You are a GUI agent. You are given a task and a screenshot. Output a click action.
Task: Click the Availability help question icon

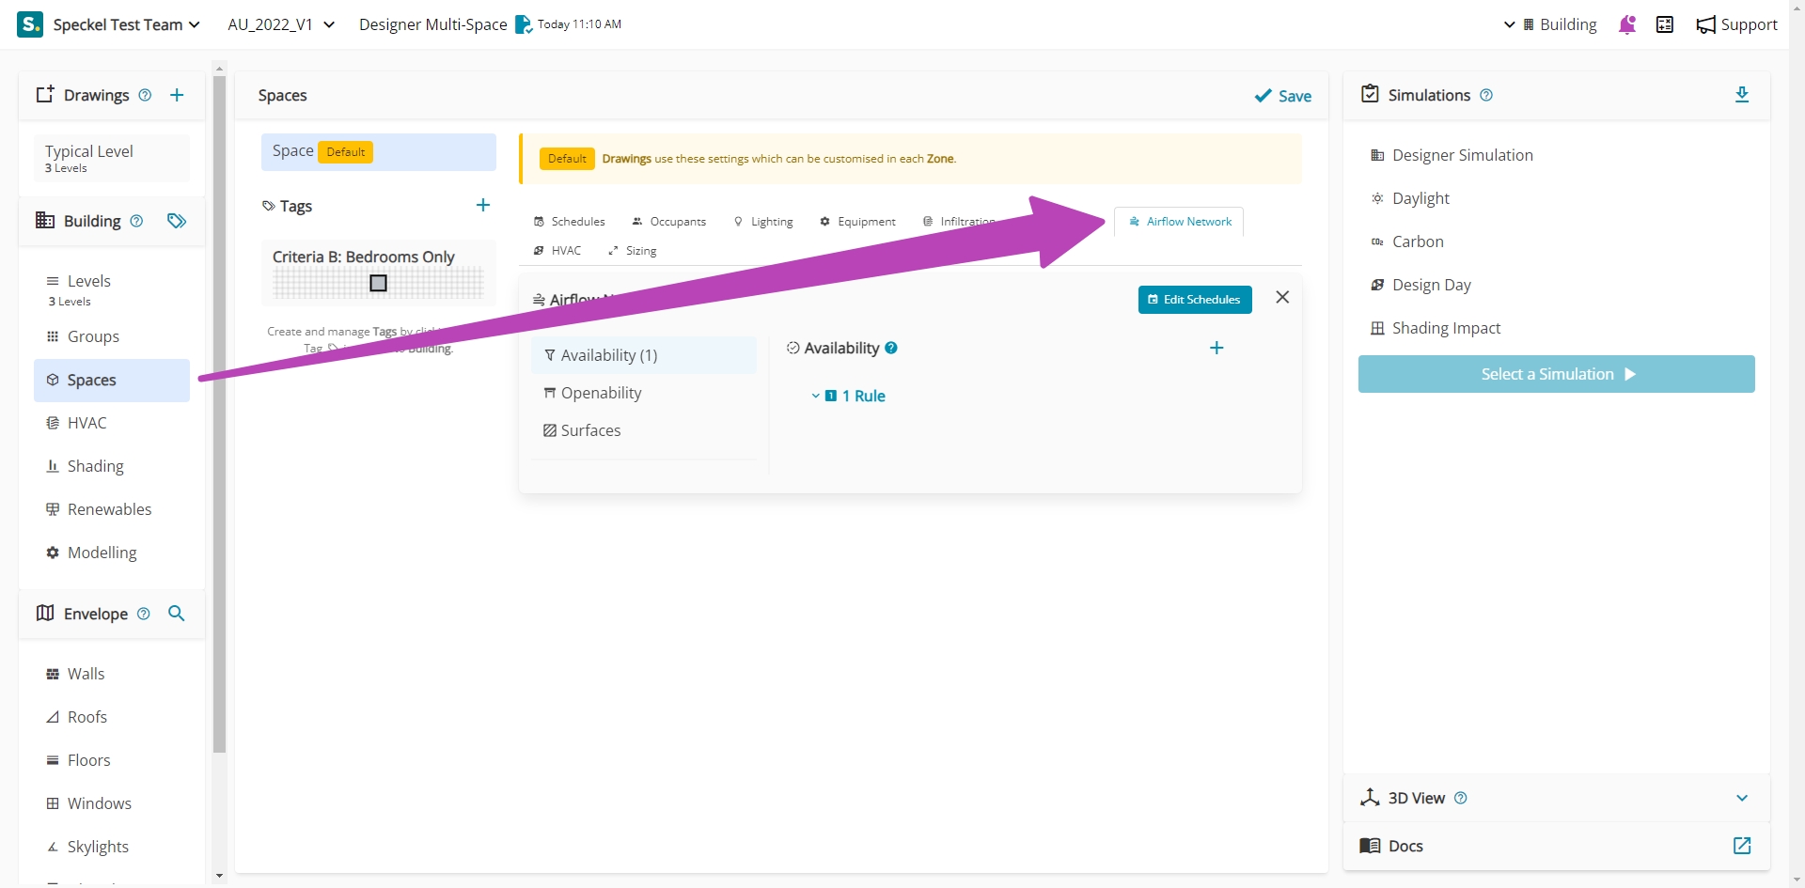[x=891, y=348]
